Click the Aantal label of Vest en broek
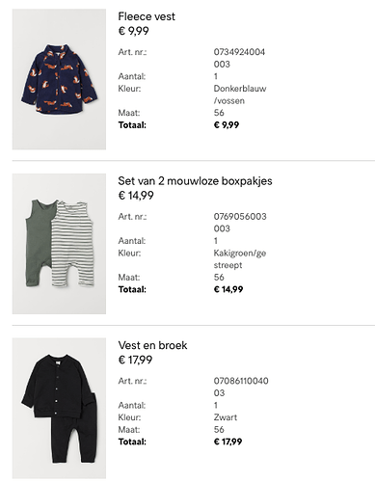Image resolution: width=375 pixels, height=482 pixels. tap(132, 405)
